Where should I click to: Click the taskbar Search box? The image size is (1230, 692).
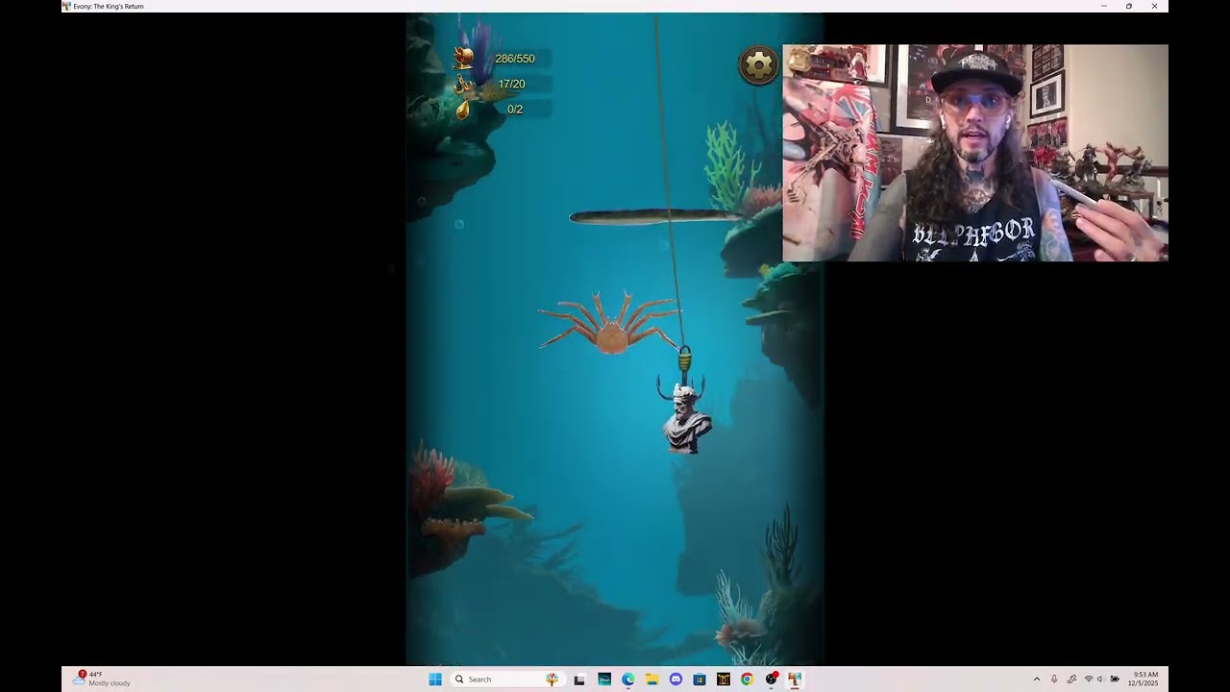pyautogui.click(x=508, y=680)
